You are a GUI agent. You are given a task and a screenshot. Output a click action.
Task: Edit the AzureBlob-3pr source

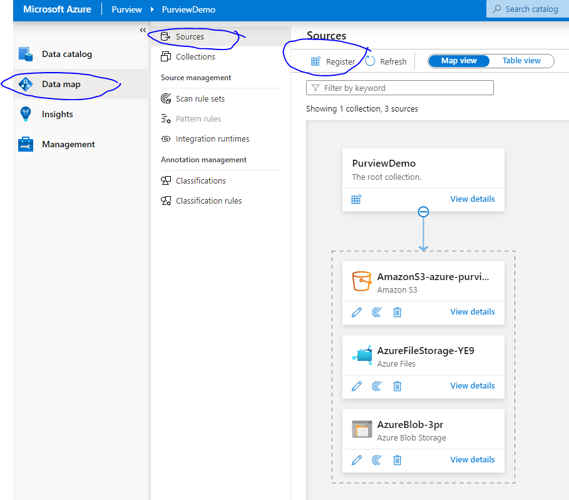coord(357,460)
